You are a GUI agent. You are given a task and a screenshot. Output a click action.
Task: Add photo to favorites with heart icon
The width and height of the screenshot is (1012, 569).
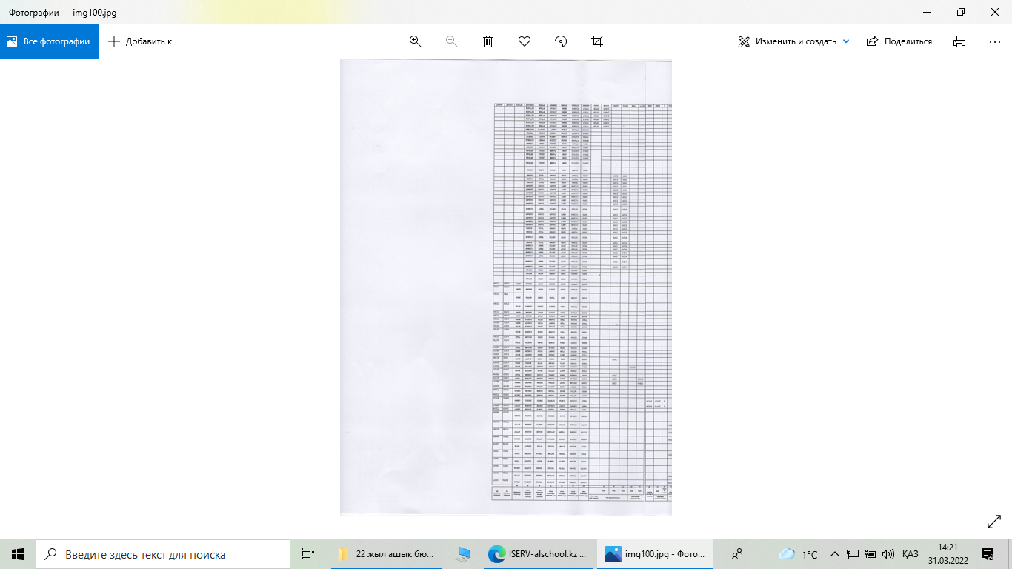point(525,41)
